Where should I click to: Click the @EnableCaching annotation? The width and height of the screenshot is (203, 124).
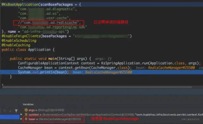(16, 45)
